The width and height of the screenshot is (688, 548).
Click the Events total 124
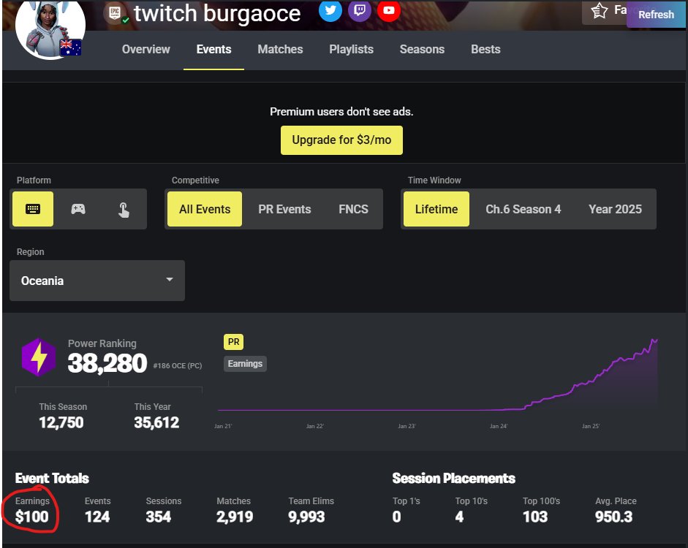pyautogui.click(x=97, y=517)
